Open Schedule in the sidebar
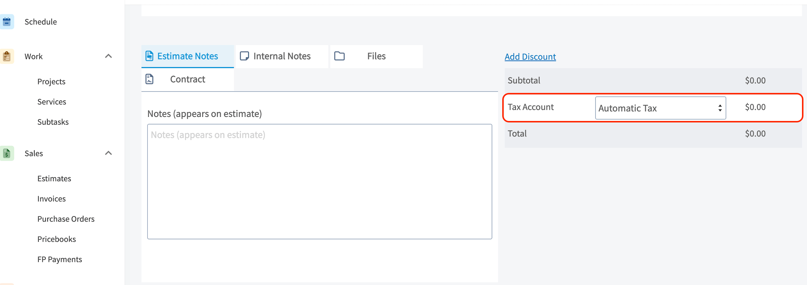The height and width of the screenshot is (285, 807). click(x=41, y=22)
